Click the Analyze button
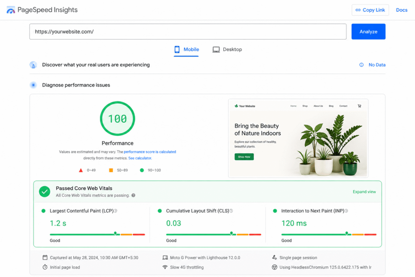This screenshot has height=277, width=415. coord(368,32)
